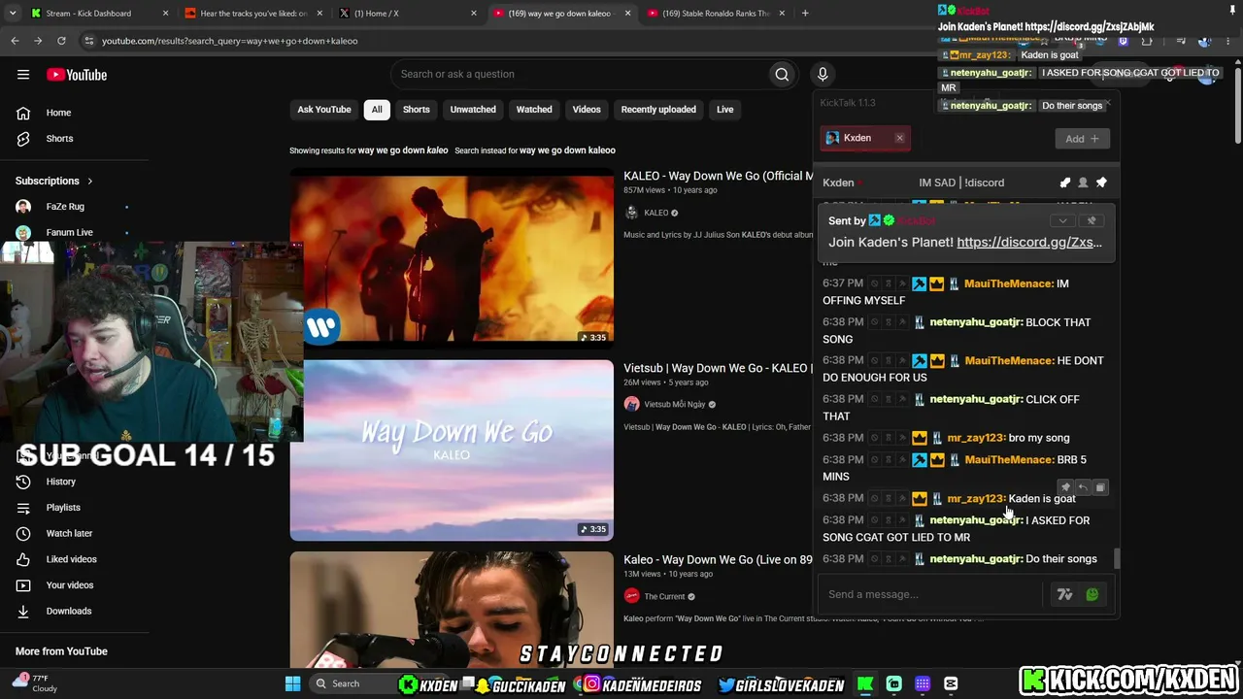Close the Stream - Kick Dashboard tab
The image size is (1243, 699).
click(x=165, y=14)
